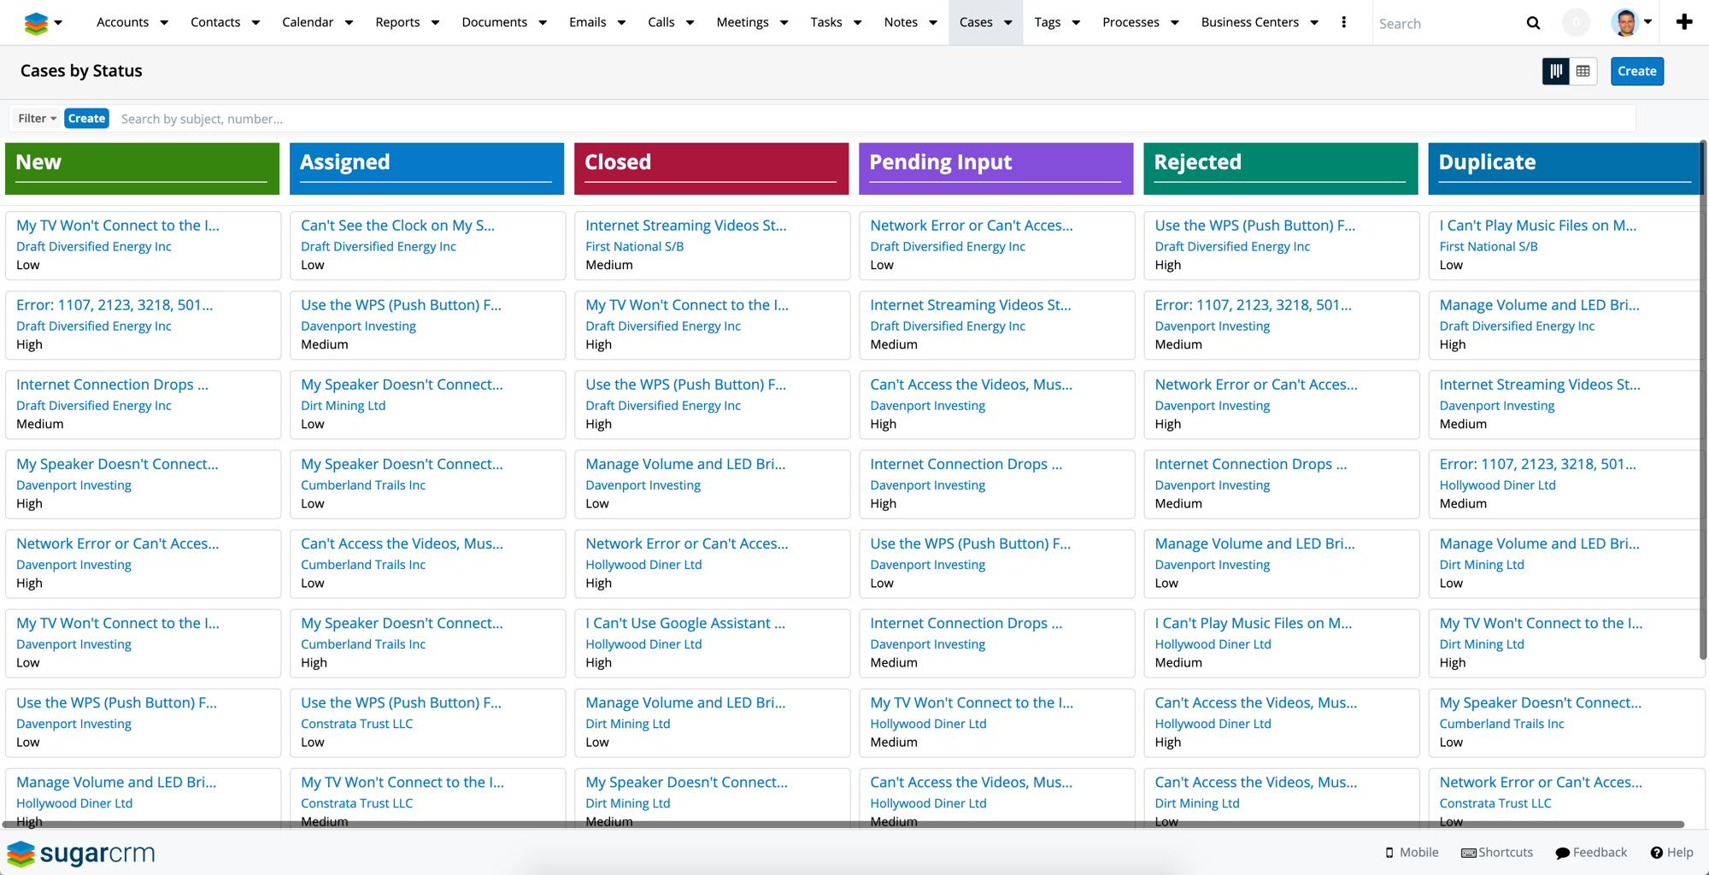This screenshot has width=1709, height=875.
Task: Switch to tile column view
Action: coord(1556,71)
